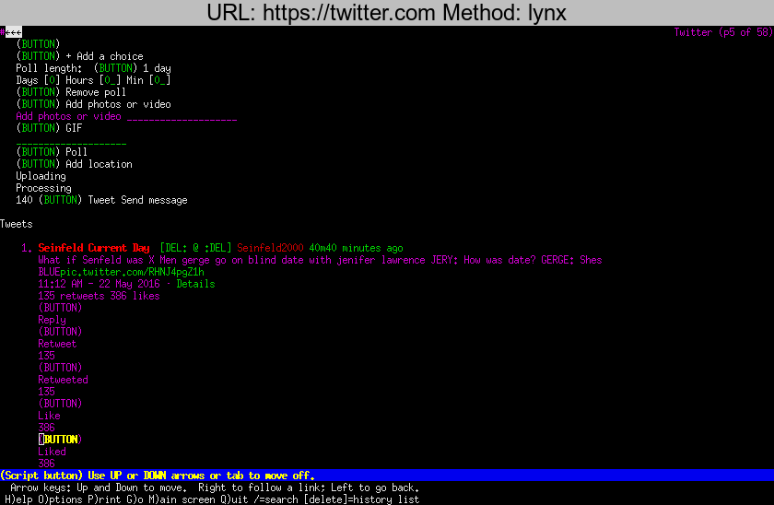Click the Reply text

click(52, 320)
